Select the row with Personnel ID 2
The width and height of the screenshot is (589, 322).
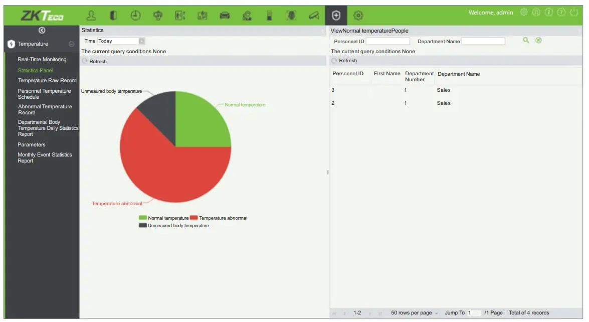coord(456,103)
